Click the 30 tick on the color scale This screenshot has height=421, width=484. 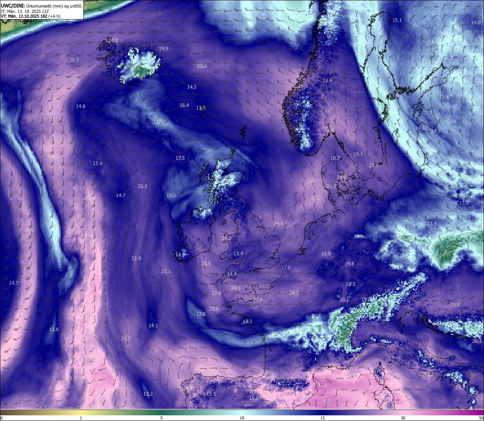click(403, 418)
